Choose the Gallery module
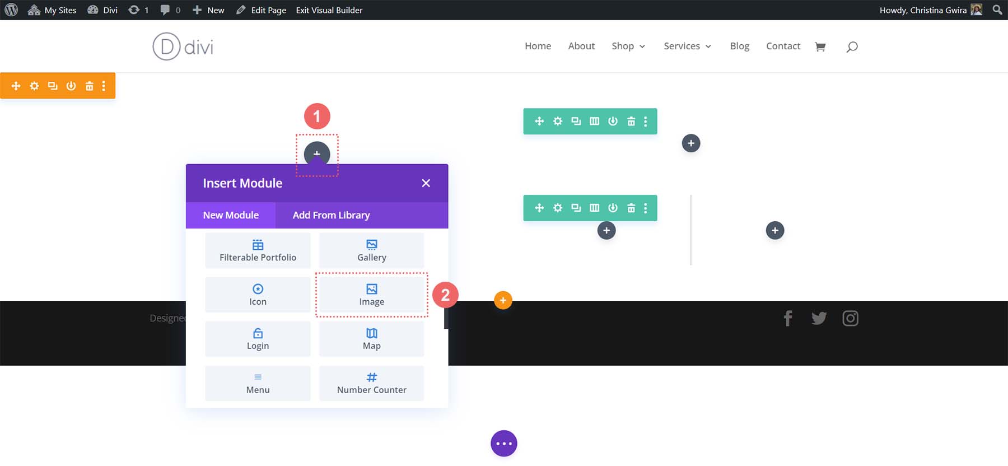The width and height of the screenshot is (1008, 466). [x=371, y=250]
